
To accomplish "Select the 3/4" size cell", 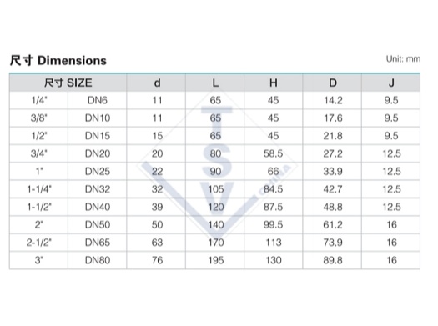I will tap(39, 153).
